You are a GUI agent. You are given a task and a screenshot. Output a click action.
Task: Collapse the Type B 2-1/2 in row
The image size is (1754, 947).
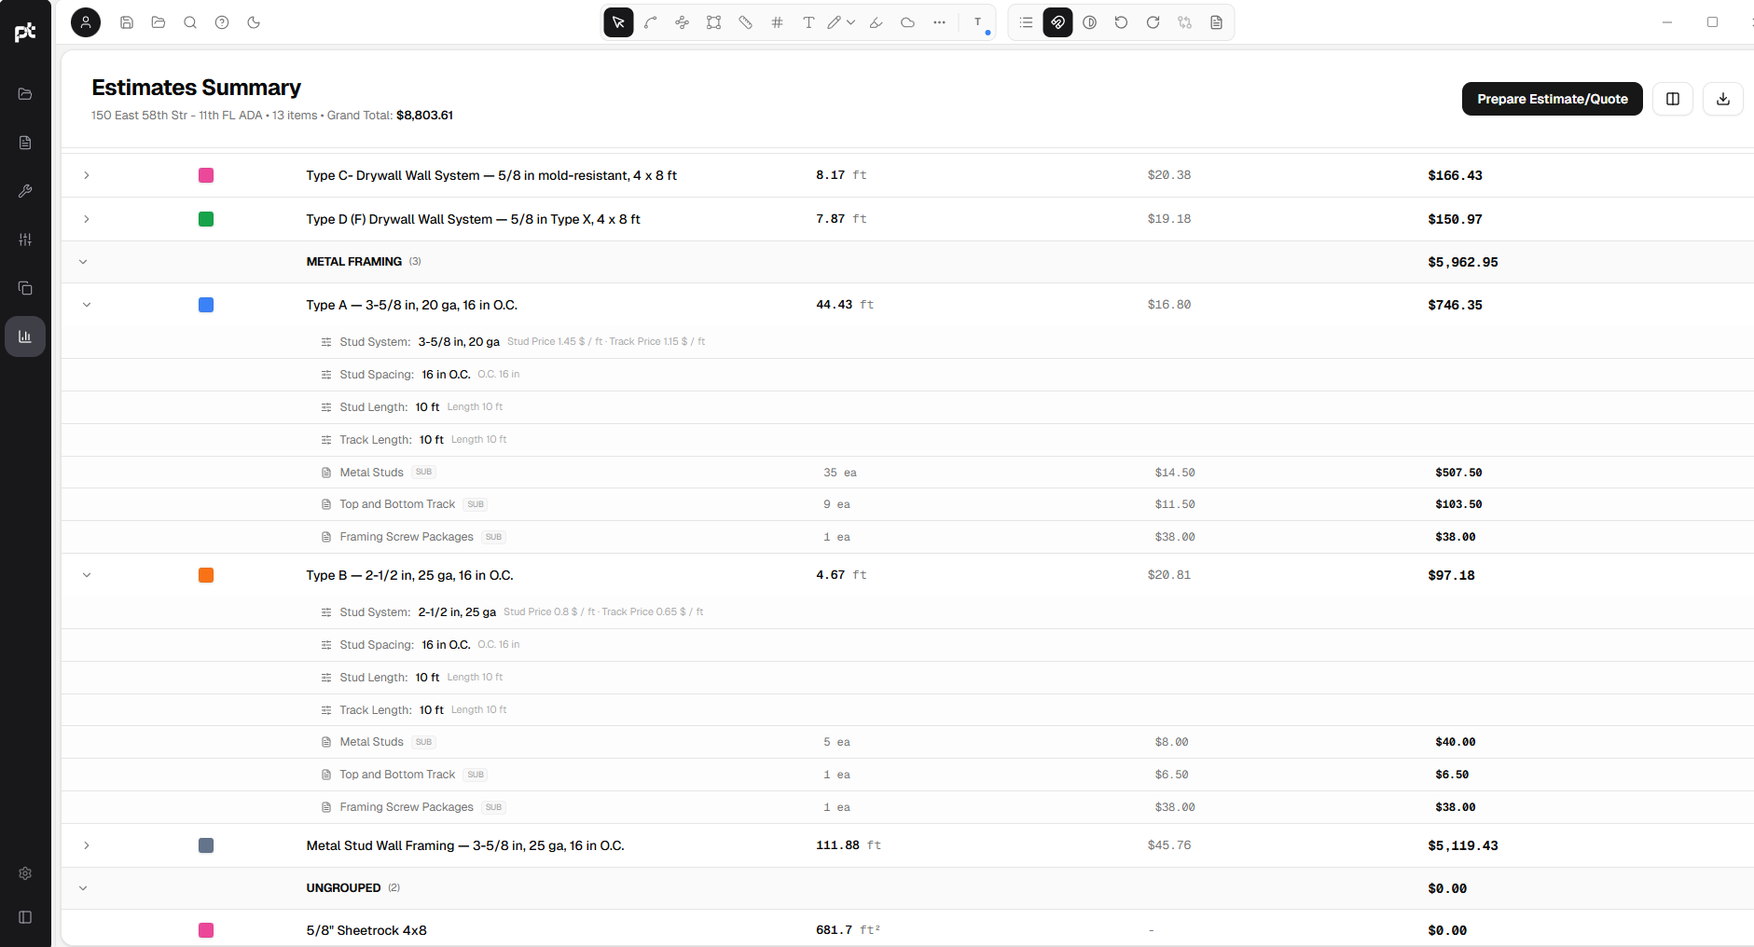tap(87, 575)
